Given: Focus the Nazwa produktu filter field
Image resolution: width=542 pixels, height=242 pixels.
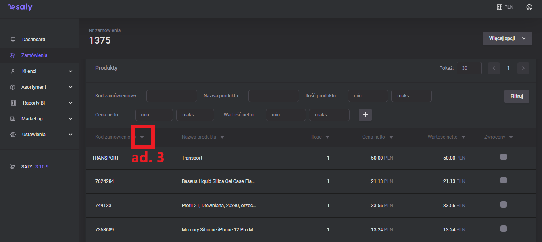Looking at the screenshot, I should (x=273, y=96).
